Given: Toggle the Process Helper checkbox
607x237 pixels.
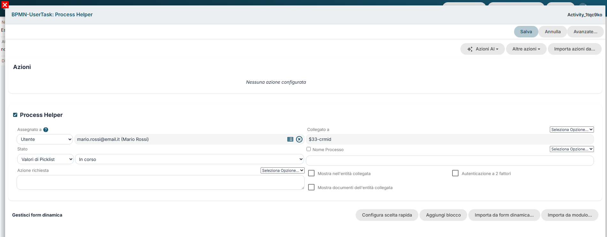Looking at the screenshot, I should pos(15,115).
